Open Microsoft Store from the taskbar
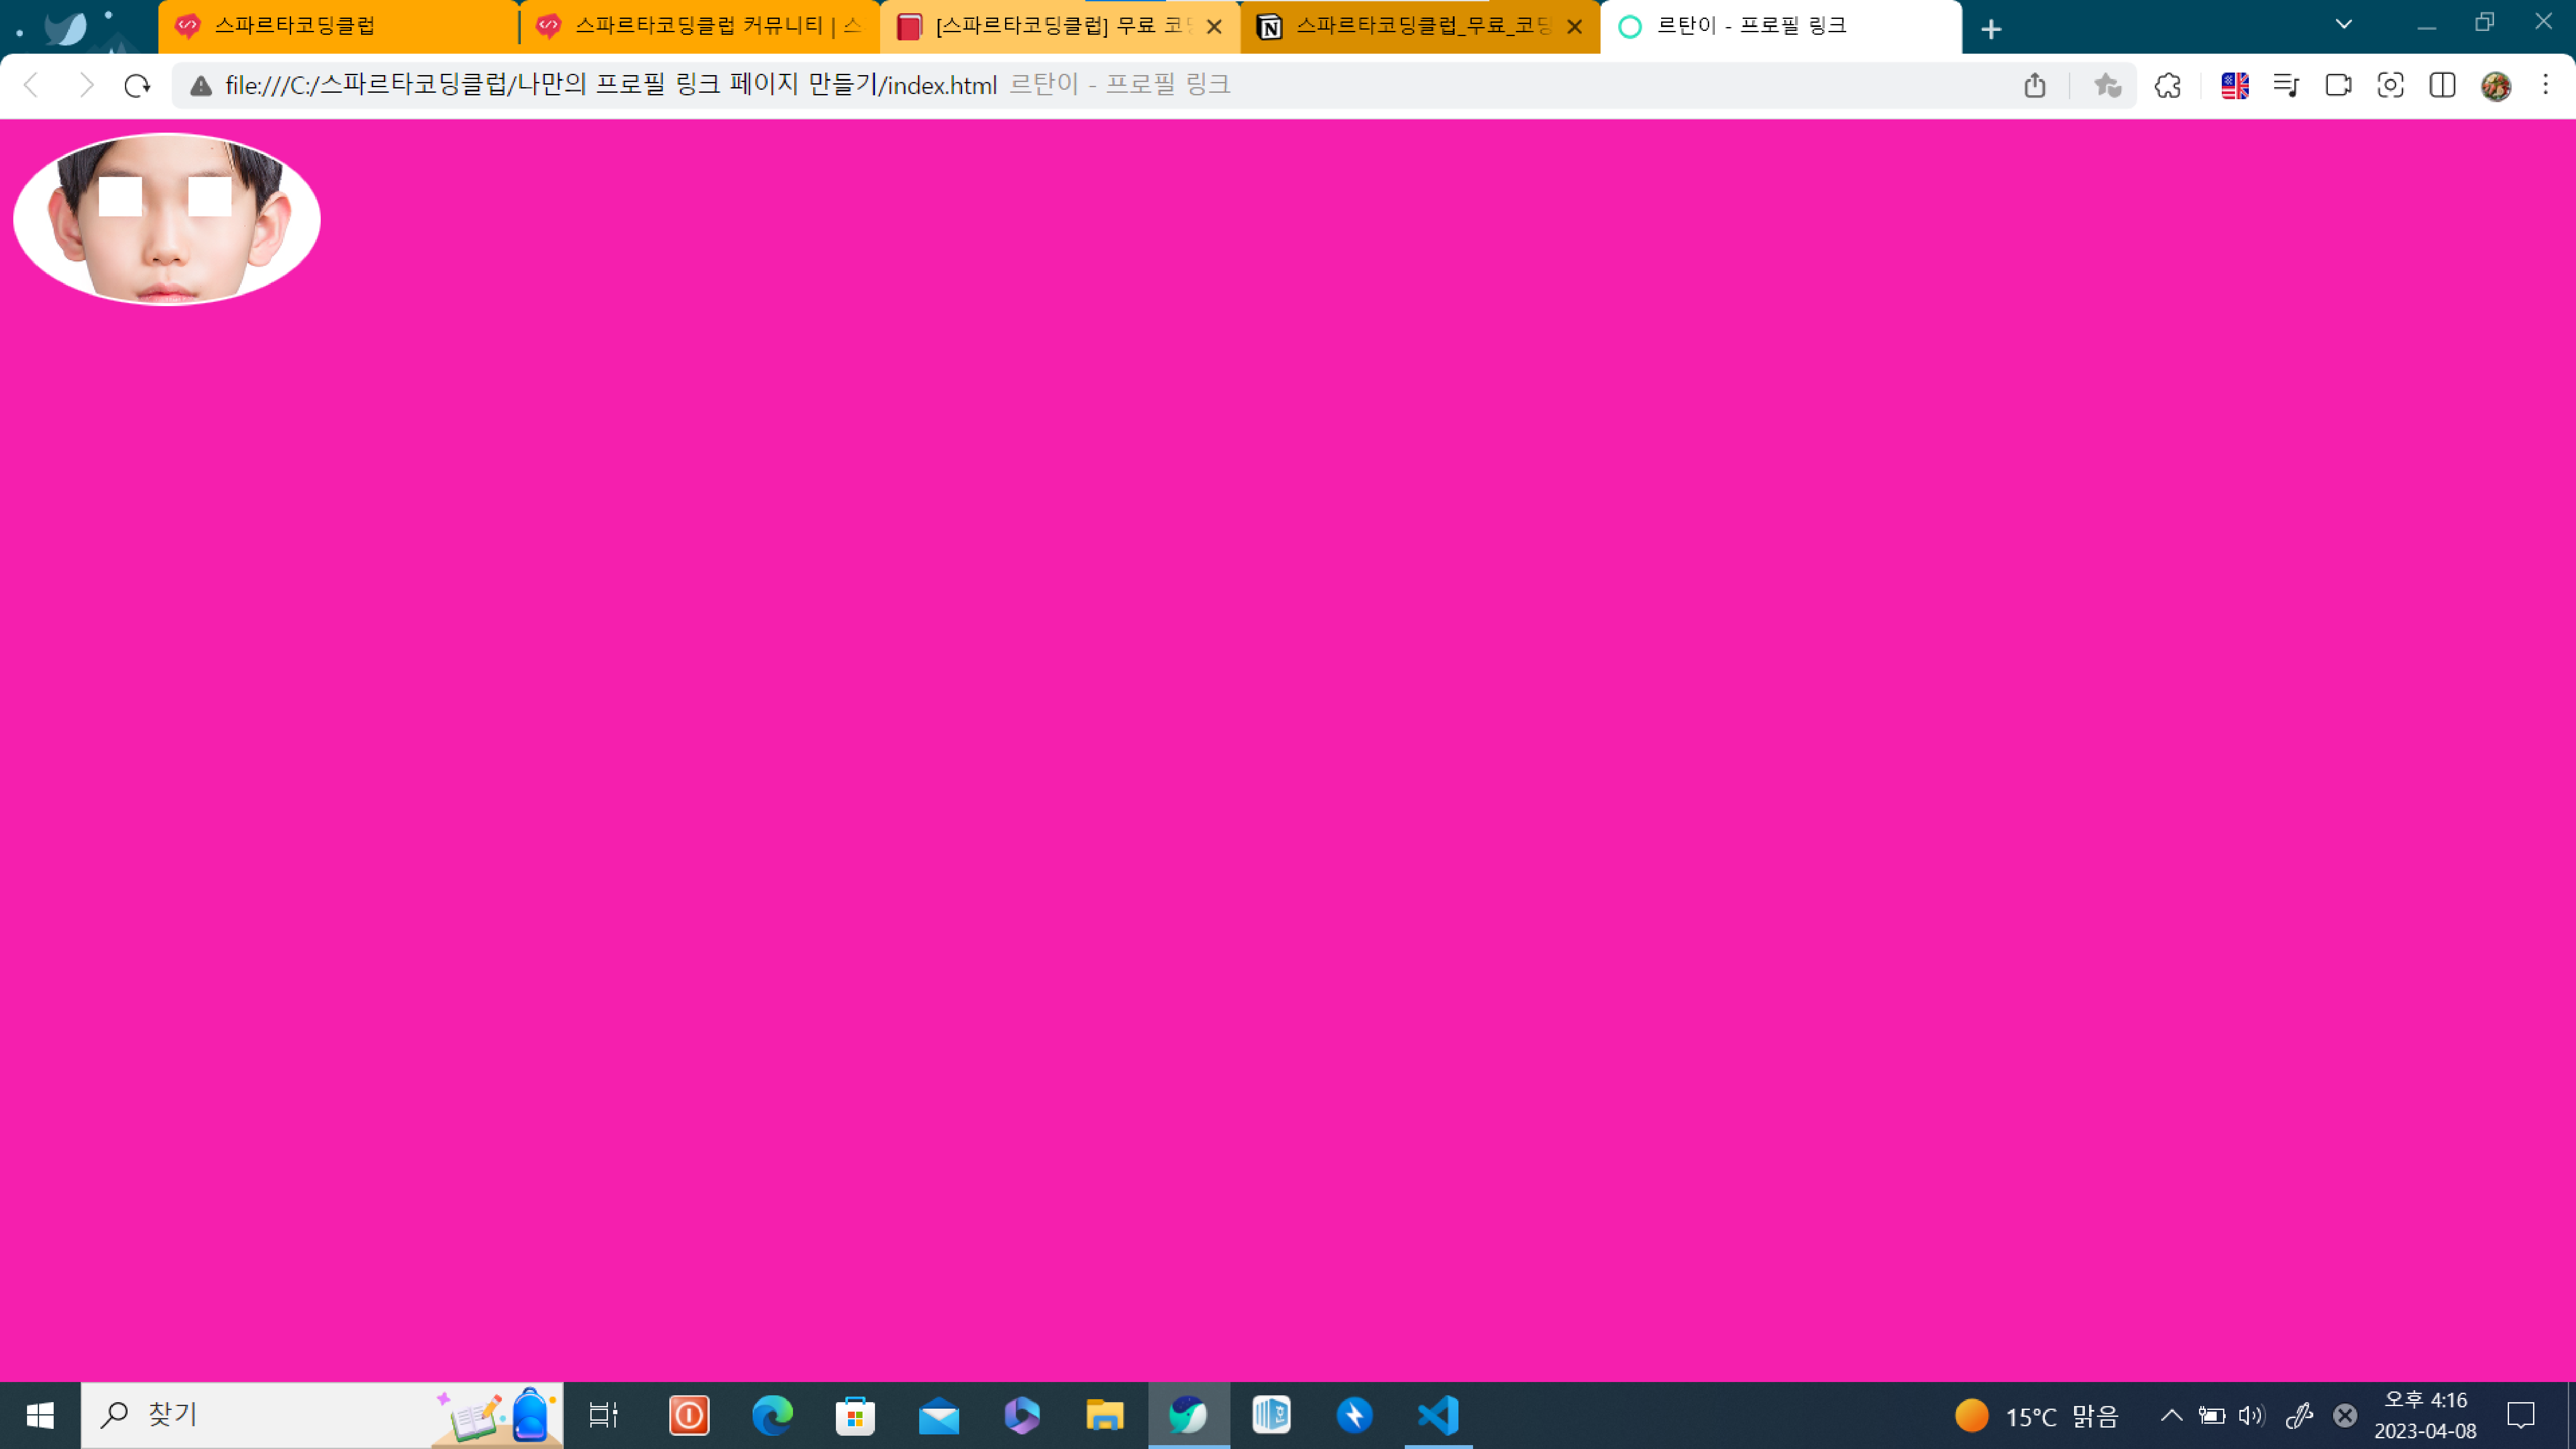This screenshot has height=1449, width=2576. [855, 1415]
